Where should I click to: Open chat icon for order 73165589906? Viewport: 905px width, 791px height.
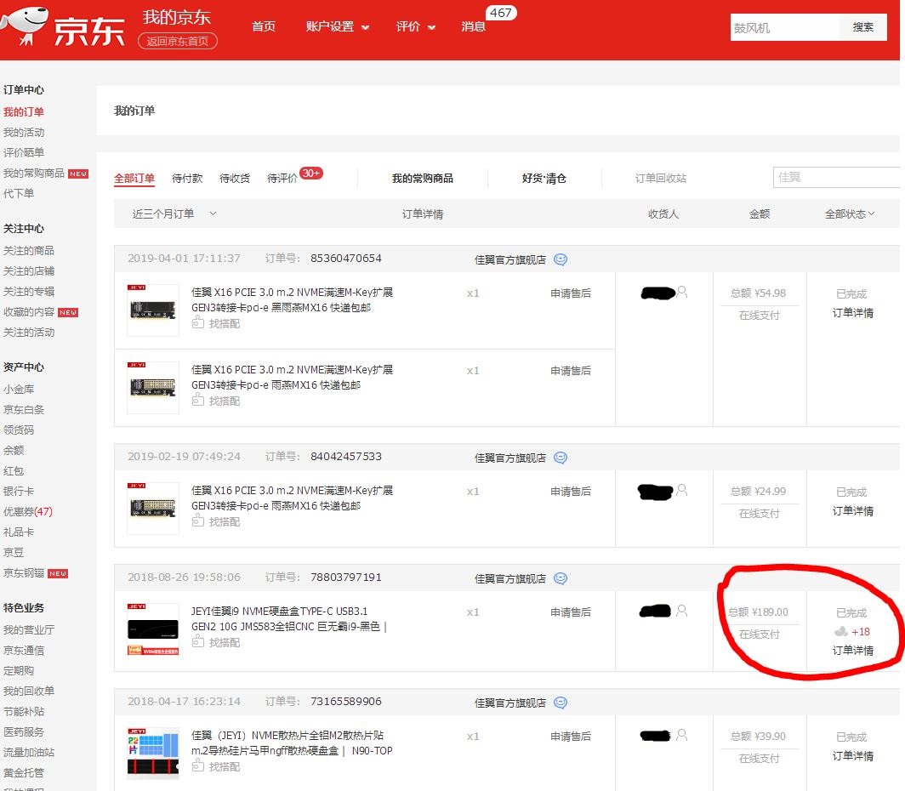click(x=561, y=703)
